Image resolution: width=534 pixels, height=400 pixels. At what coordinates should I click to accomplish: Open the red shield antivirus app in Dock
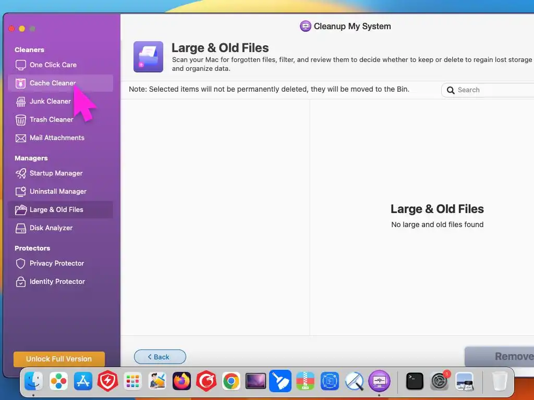point(107,381)
